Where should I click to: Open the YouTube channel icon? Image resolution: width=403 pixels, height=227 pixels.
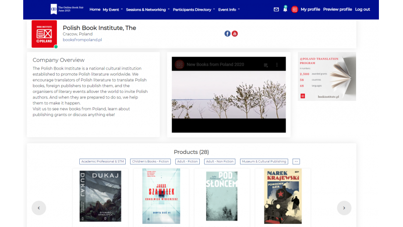[x=235, y=34]
